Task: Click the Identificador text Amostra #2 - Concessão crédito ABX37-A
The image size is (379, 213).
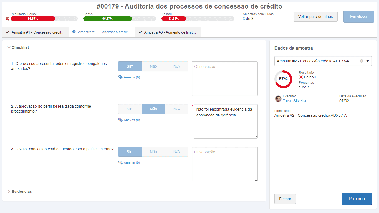Action: click(310, 115)
